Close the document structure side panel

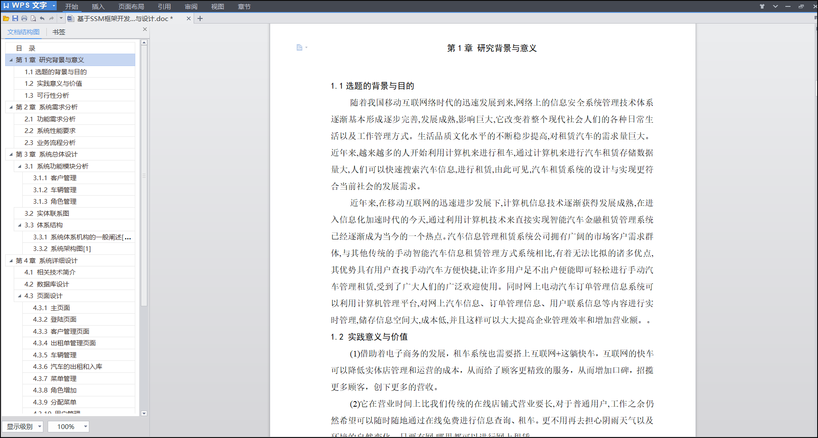(x=145, y=29)
